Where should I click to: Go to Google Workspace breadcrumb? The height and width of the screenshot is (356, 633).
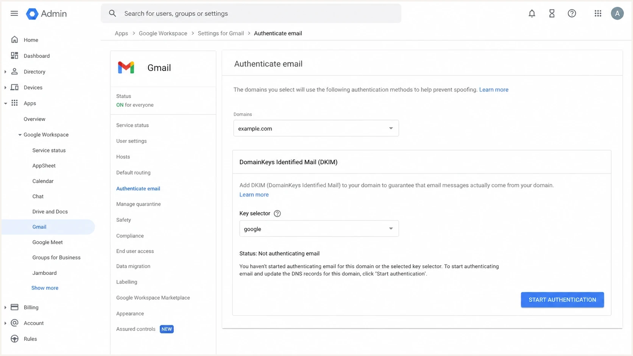163,33
